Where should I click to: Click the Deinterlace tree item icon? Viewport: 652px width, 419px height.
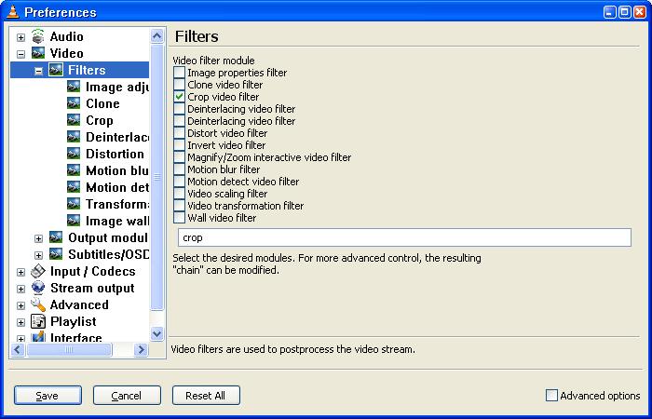(x=74, y=137)
